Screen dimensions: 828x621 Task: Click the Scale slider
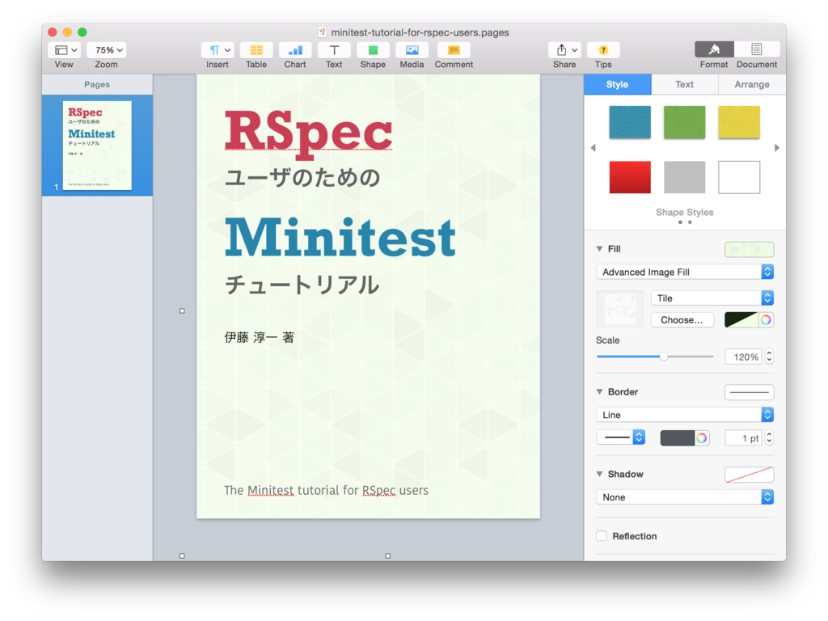655,357
